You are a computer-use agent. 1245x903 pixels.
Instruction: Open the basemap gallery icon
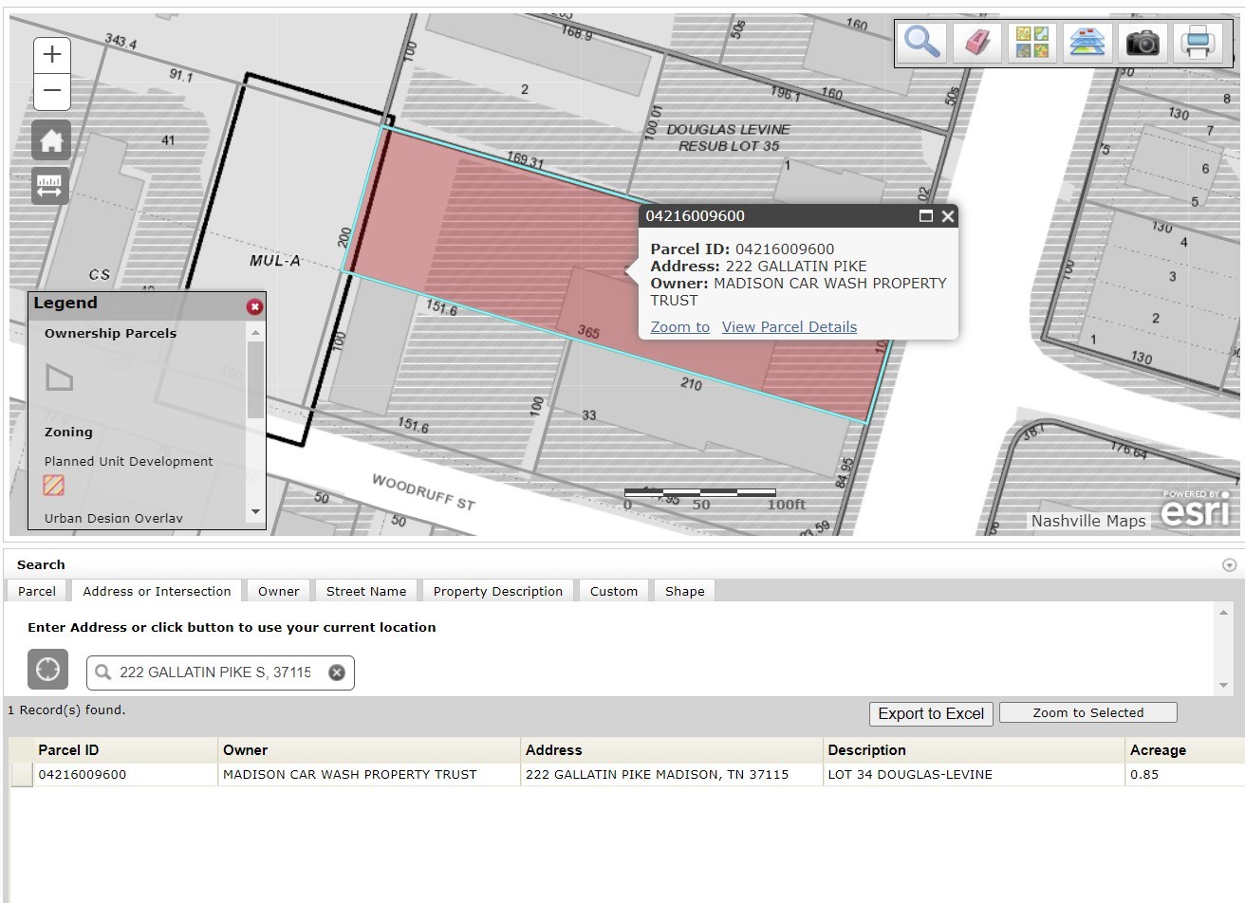pyautogui.click(x=1031, y=43)
